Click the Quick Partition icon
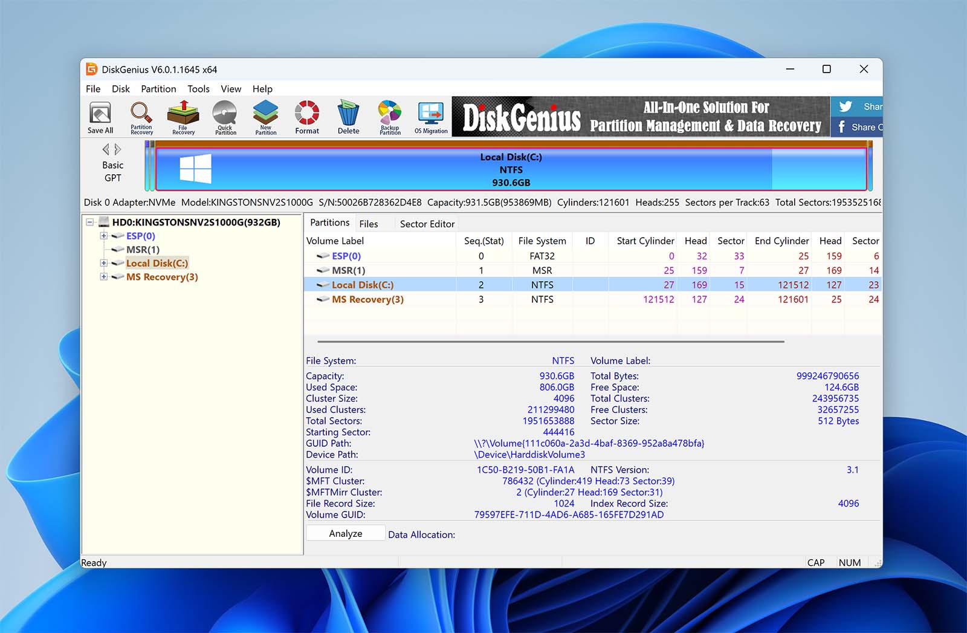The width and height of the screenshot is (967, 633). click(225, 117)
